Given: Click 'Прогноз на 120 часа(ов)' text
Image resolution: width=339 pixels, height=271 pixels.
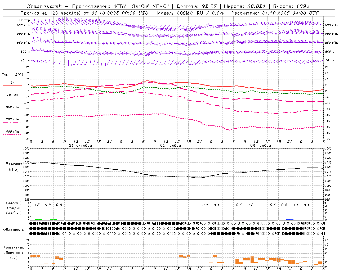Looking at the screenshot, I should point(51,13).
